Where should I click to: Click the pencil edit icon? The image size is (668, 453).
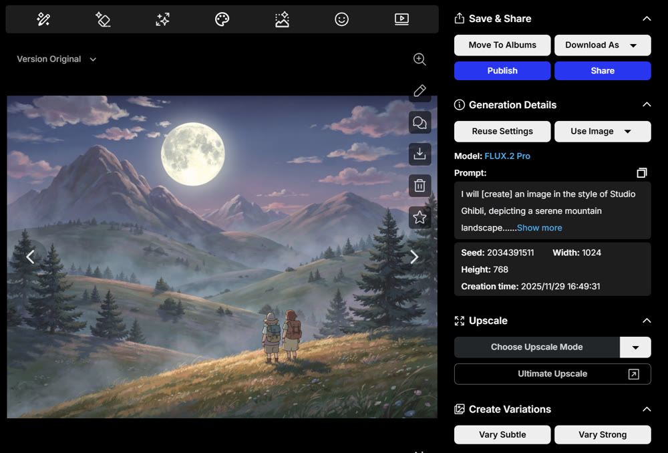click(420, 91)
